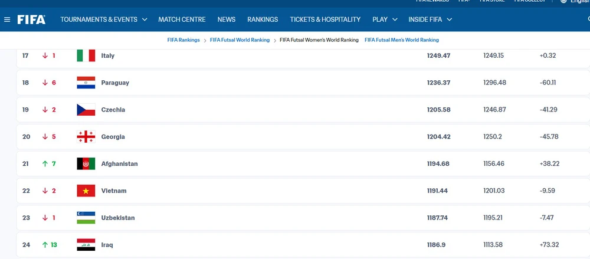Click the Uzbekistan flag icon
The width and height of the screenshot is (590, 259).
click(x=86, y=218)
